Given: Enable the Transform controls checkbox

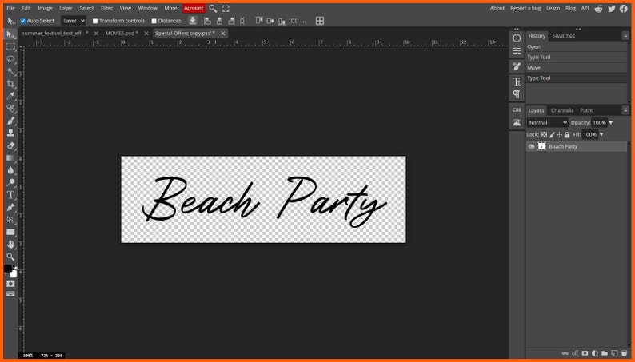Looking at the screenshot, I should (x=95, y=21).
